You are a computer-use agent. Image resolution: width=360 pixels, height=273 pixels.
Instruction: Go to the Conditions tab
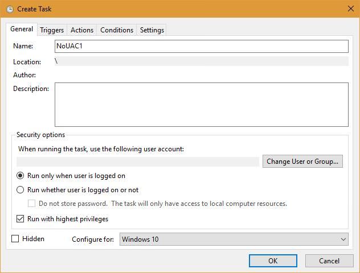(117, 30)
